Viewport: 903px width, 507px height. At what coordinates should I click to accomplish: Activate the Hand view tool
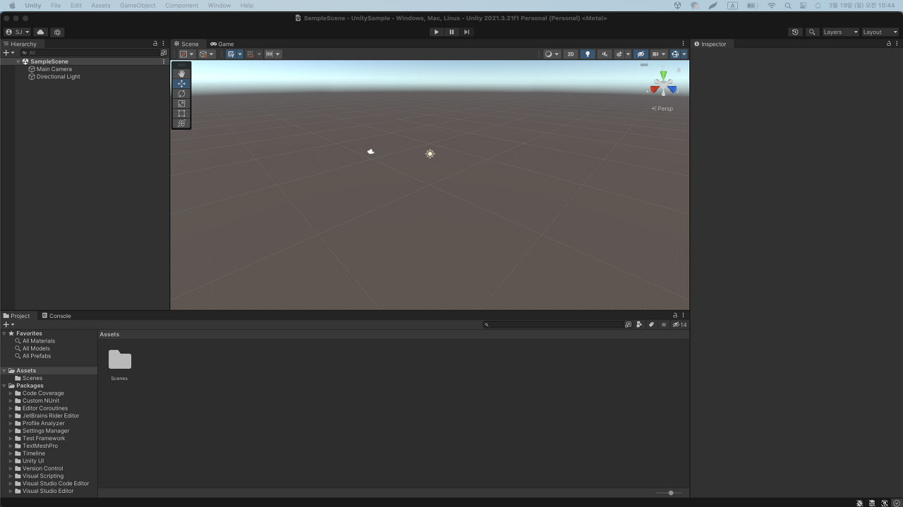tap(181, 73)
